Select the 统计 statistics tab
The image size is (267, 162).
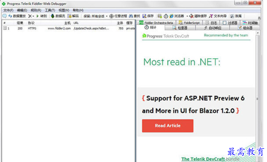[150, 27]
